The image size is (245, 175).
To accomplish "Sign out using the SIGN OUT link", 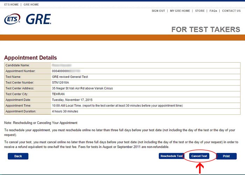I will tap(158, 11).
